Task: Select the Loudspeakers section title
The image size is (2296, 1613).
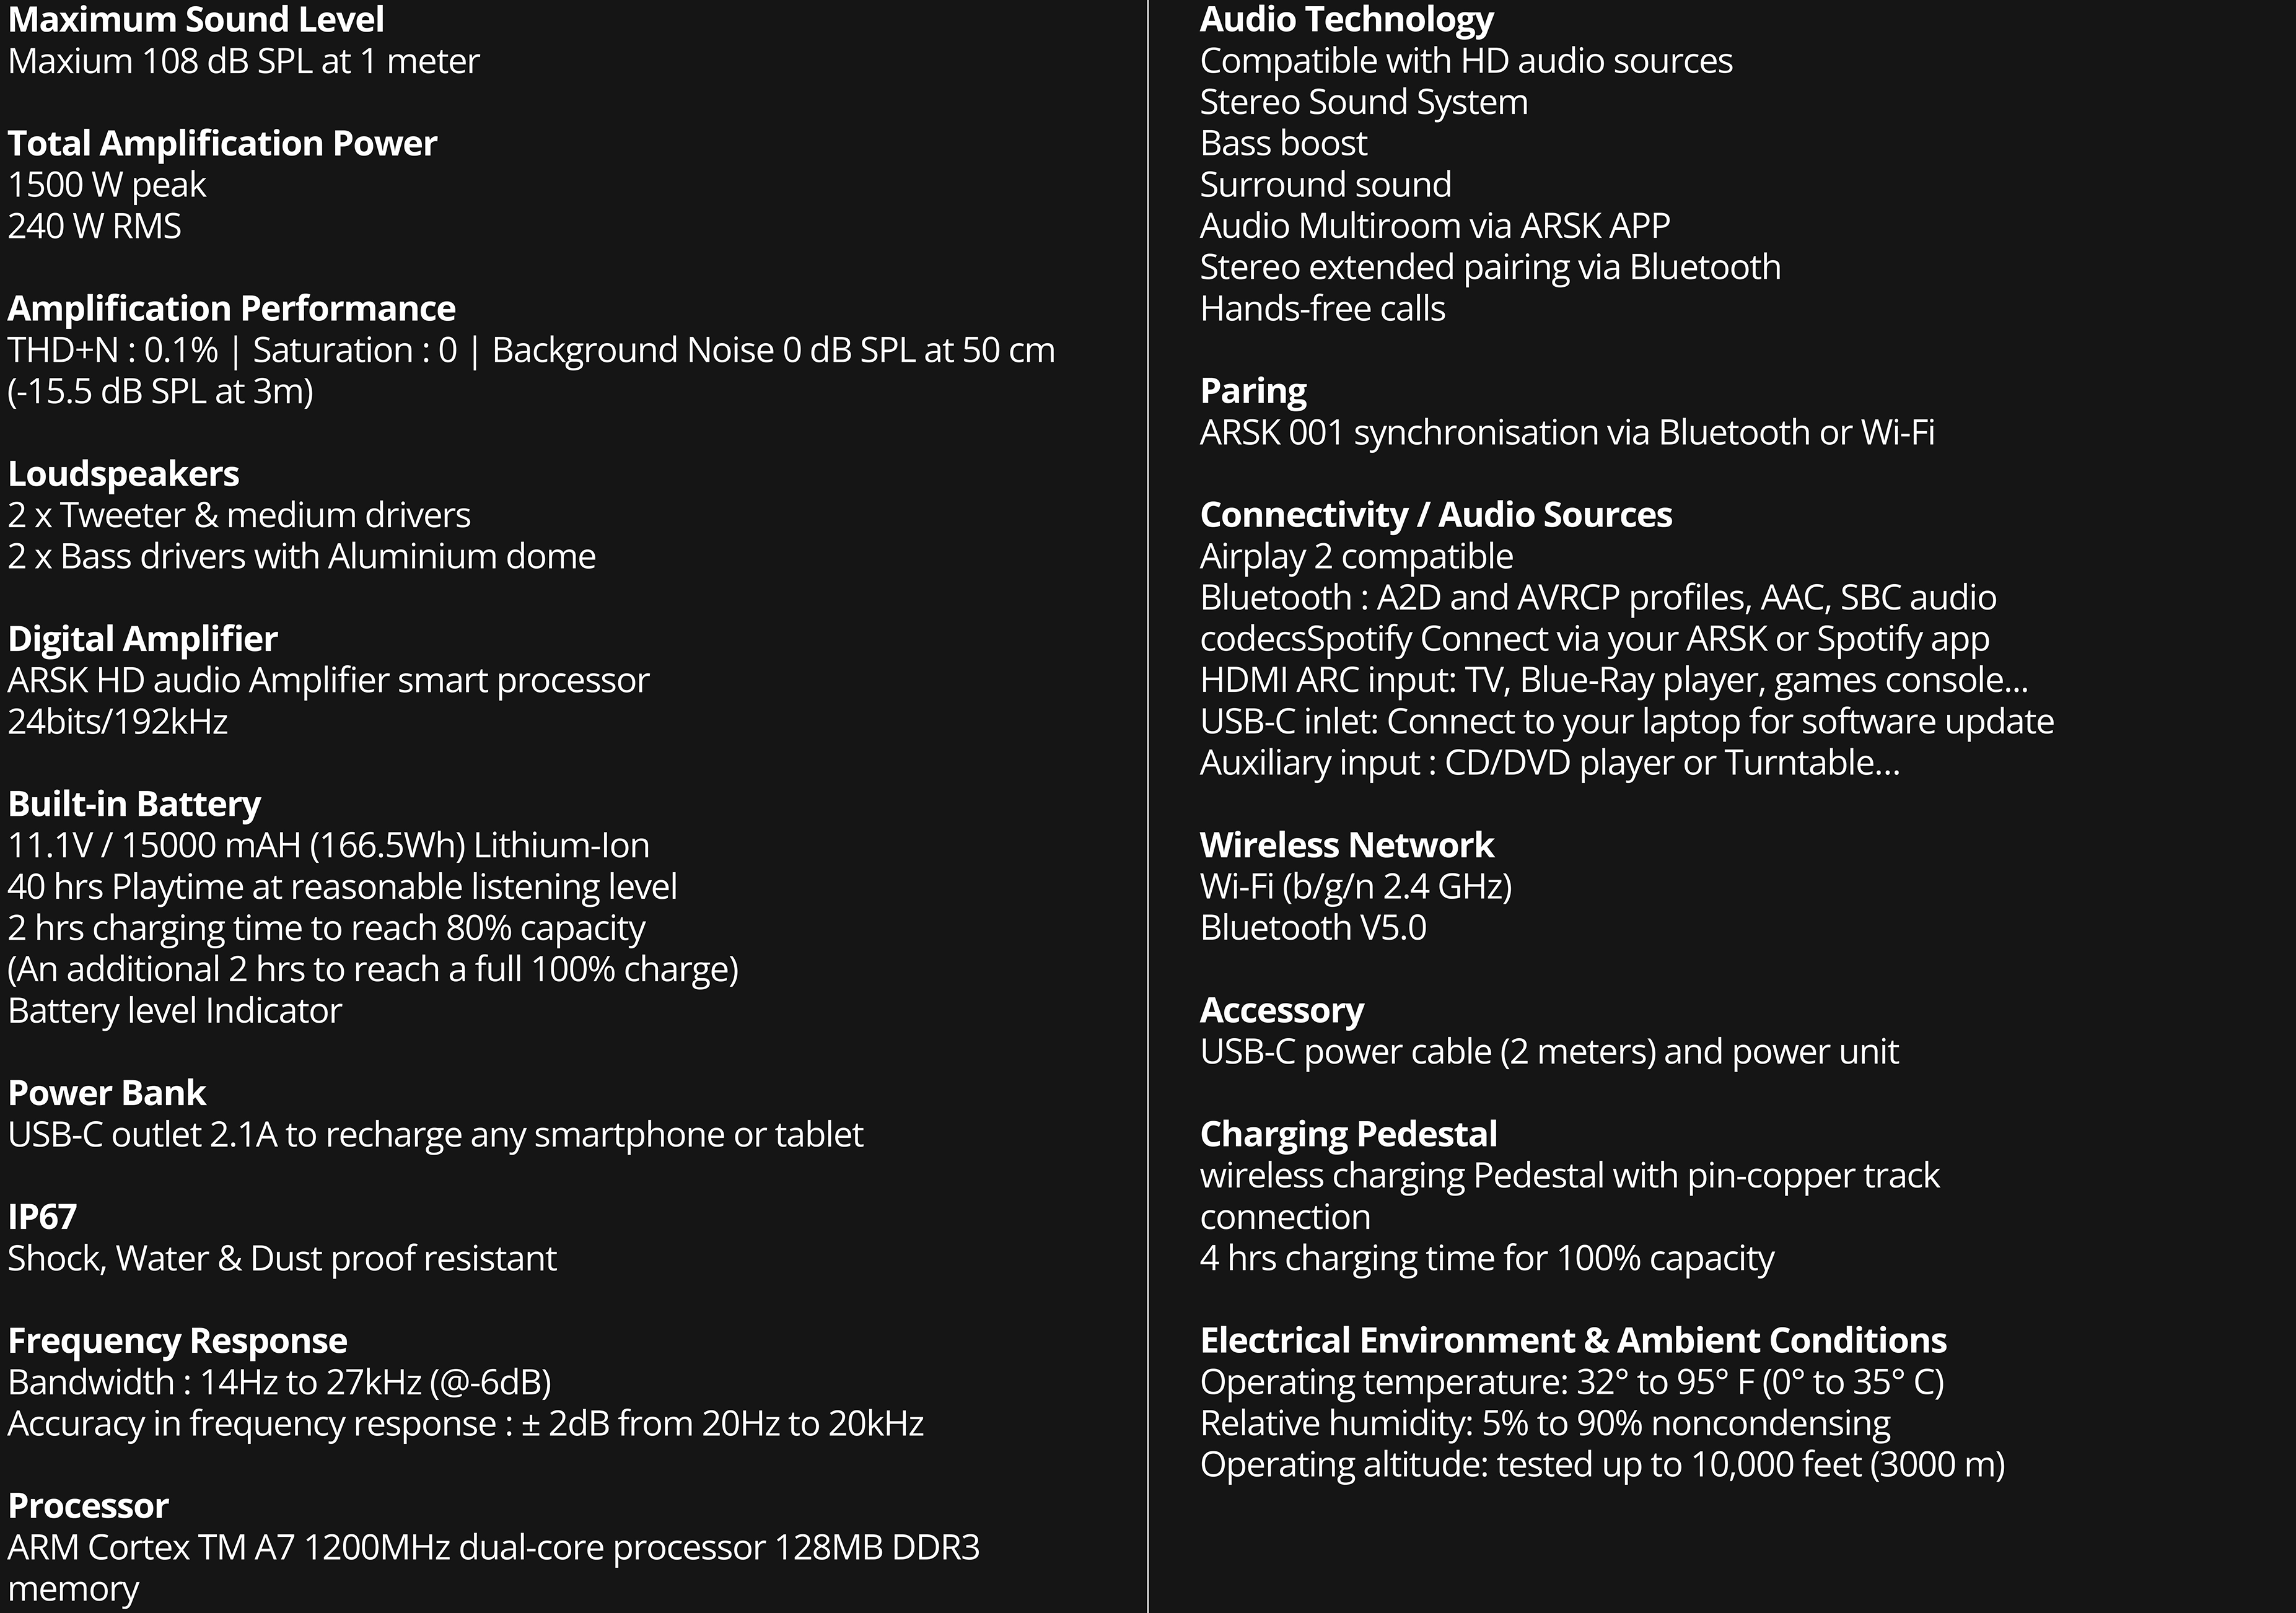Action: pos(123,474)
